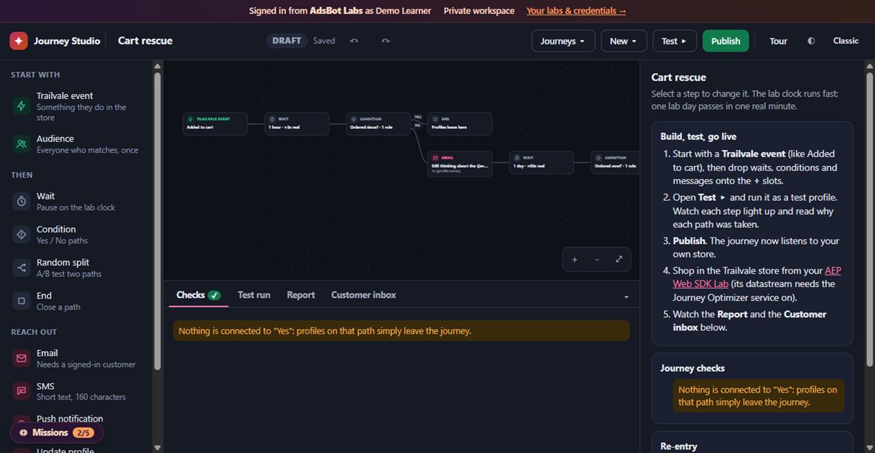Viewport: 875px width, 453px height.
Task: Open the Test run menu button
Action: click(674, 41)
